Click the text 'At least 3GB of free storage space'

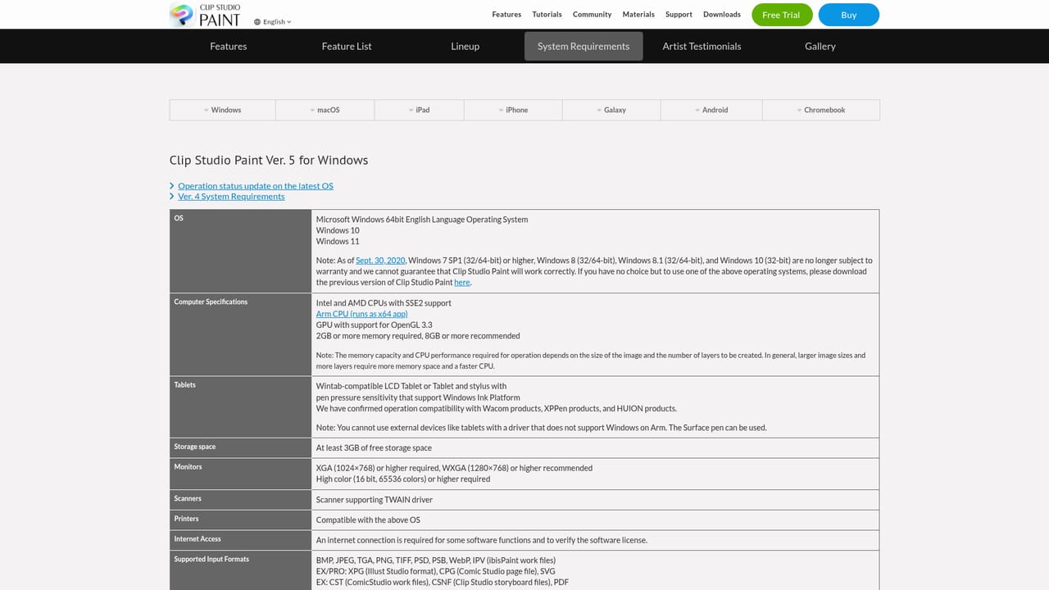[x=374, y=448]
